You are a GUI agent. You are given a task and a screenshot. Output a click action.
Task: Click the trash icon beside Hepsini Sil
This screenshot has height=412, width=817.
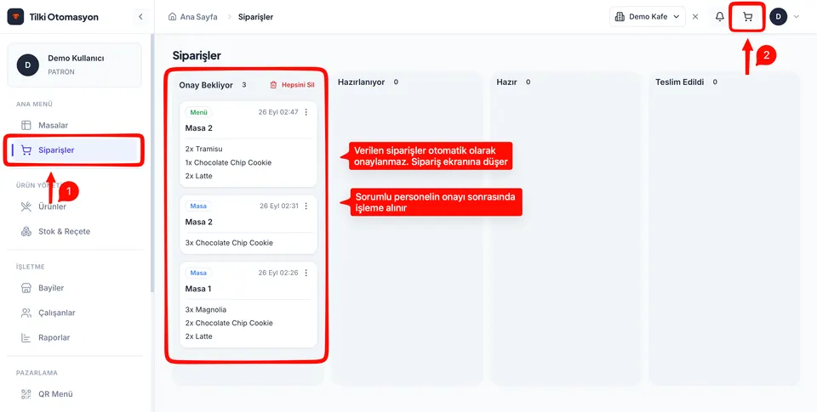pos(273,85)
